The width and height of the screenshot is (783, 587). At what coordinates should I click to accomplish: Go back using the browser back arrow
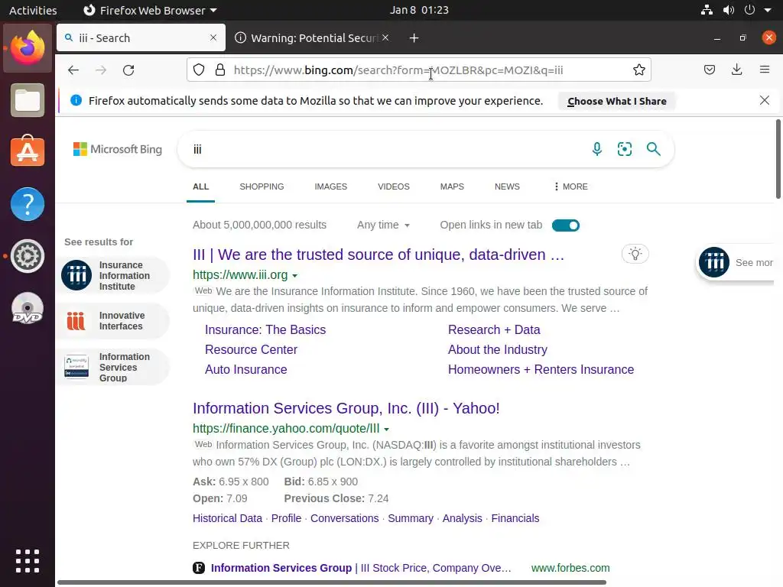(73, 70)
